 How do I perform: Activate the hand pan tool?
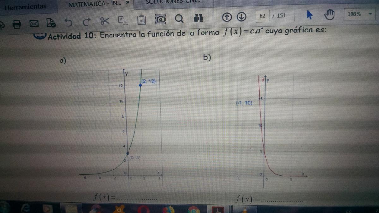(330, 14)
